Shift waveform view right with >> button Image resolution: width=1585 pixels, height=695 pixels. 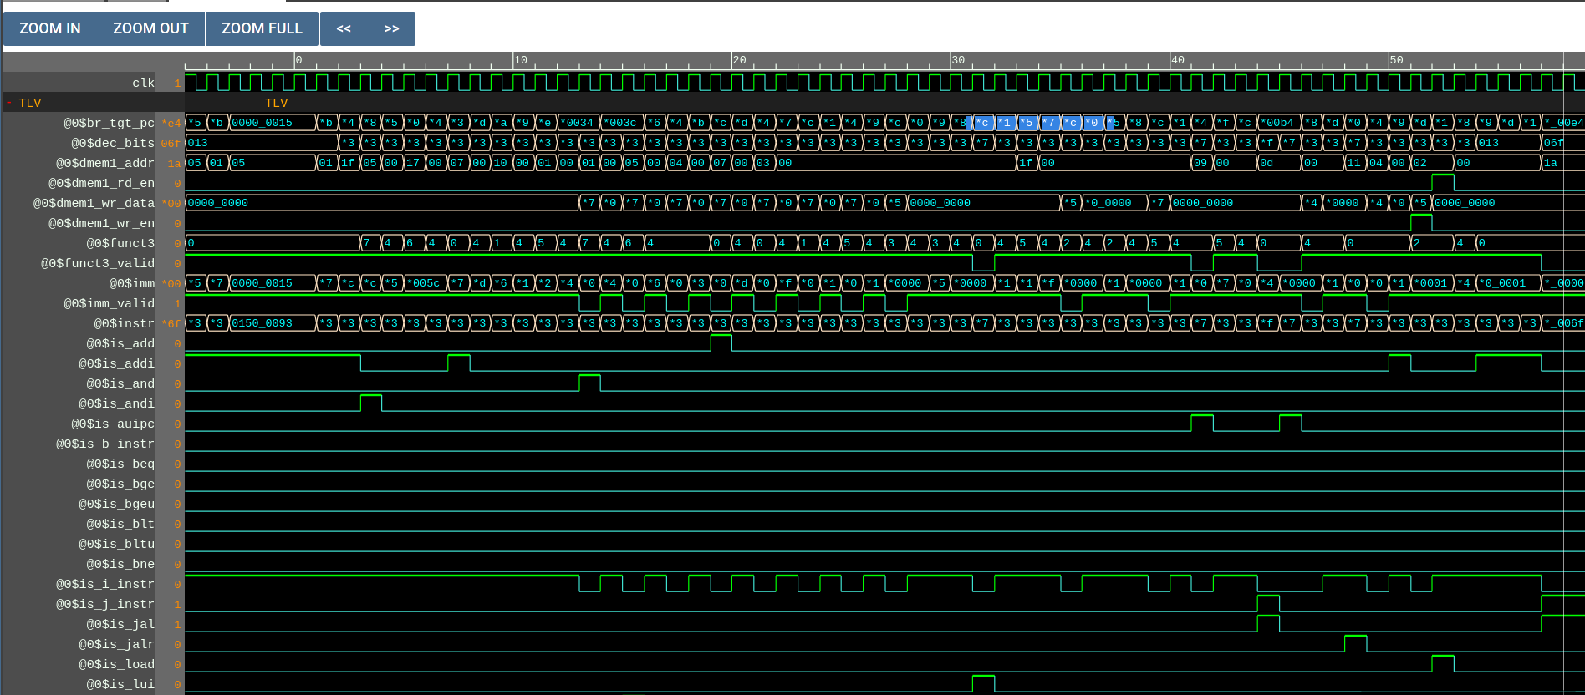coord(391,28)
